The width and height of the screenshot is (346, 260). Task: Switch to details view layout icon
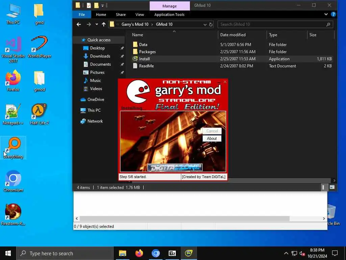(323, 188)
